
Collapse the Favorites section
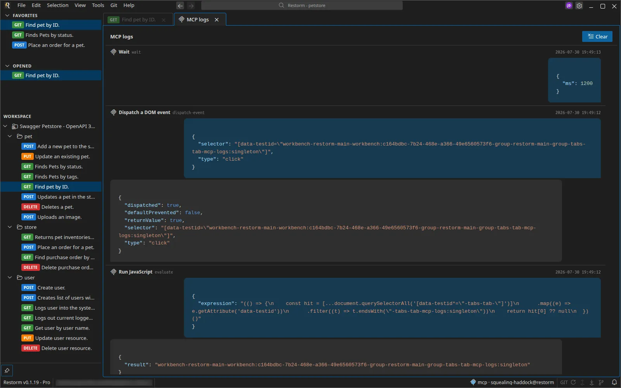tap(7, 16)
